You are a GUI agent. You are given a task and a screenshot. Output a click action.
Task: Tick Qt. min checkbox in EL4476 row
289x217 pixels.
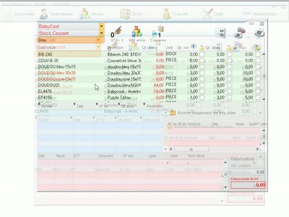[202, 91]
